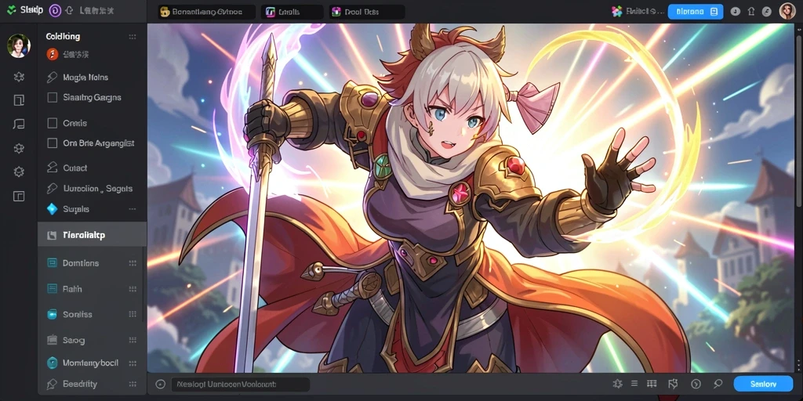Open the drag handle dots beside Sorniss

[133, 314]
